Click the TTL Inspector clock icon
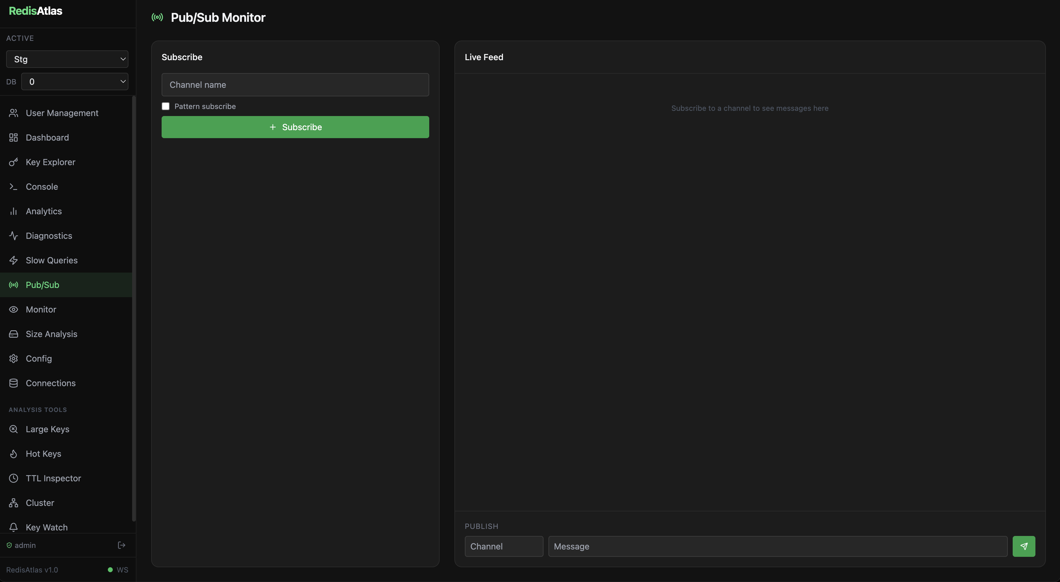 click(14, 479)
